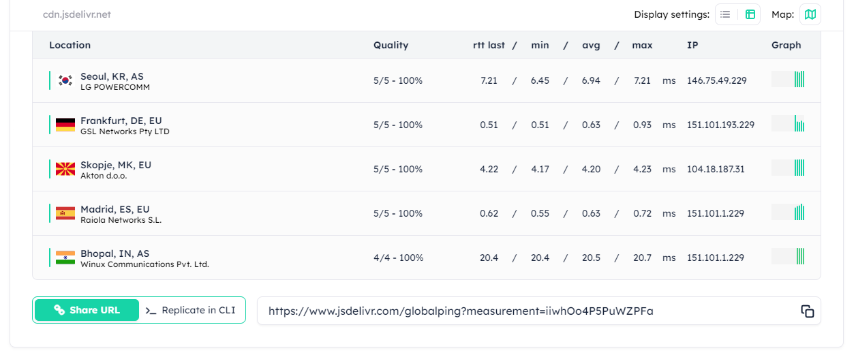Screen dimensions: 856x357
Task: Click the Spain flag icon
Action: point(65,213)
